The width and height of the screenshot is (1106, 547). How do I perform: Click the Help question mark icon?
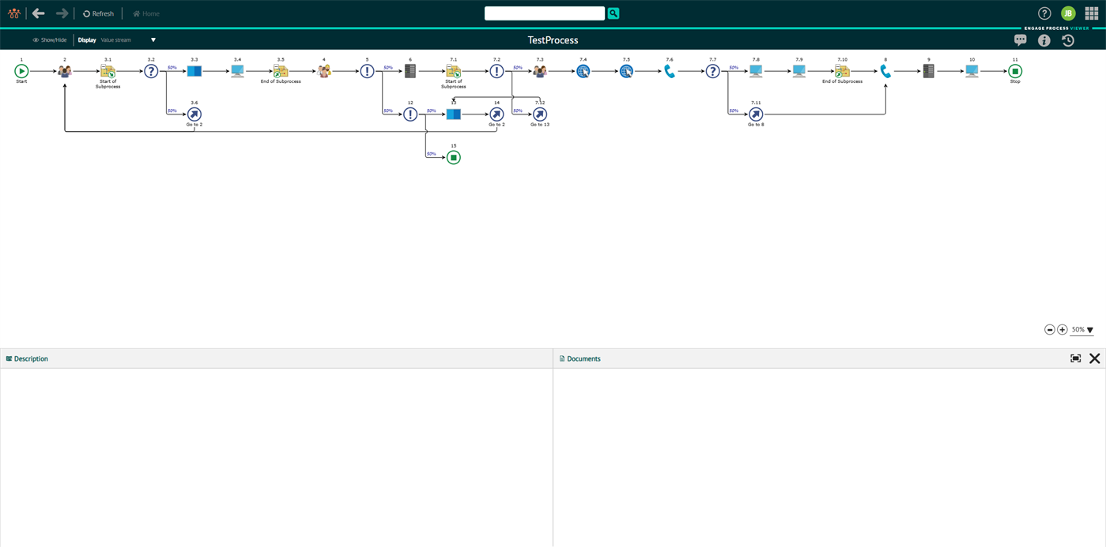pos(1044,13)
